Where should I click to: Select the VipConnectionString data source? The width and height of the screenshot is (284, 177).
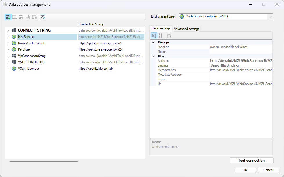click(32, 56)
